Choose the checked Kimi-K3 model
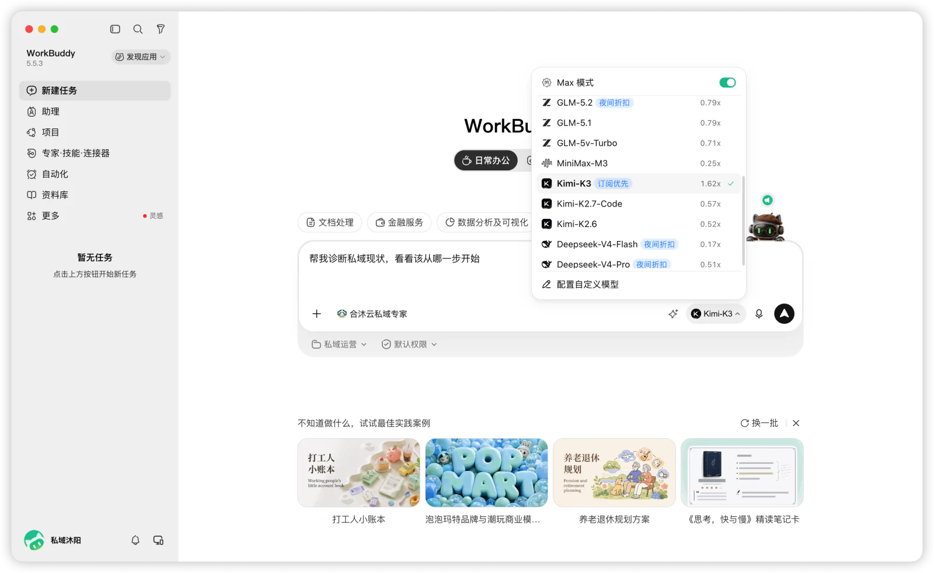 tap(639, 184)
